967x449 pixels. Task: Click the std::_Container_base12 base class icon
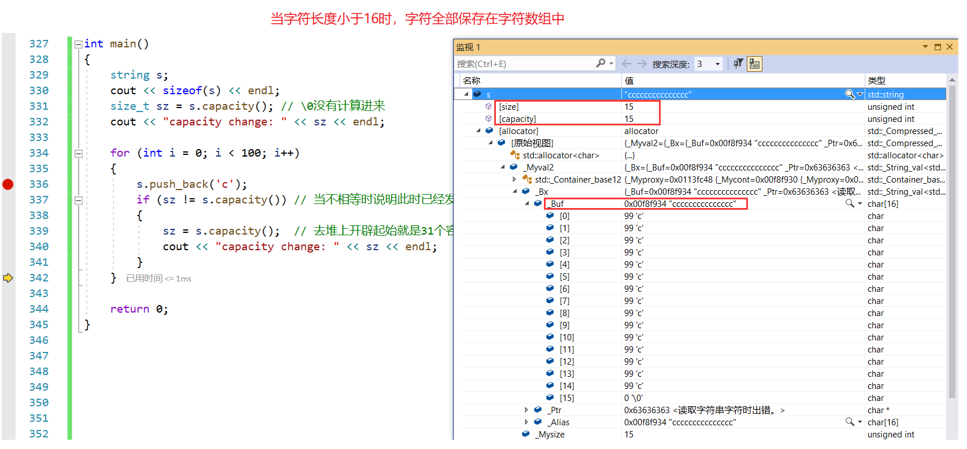[527, 180]
